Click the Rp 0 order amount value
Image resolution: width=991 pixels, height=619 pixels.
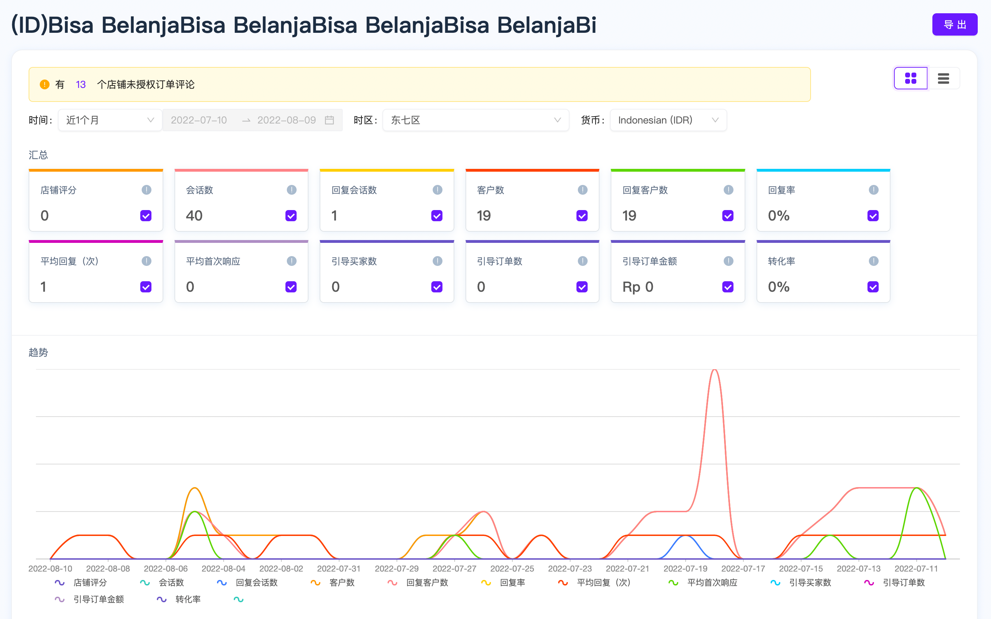638,287
